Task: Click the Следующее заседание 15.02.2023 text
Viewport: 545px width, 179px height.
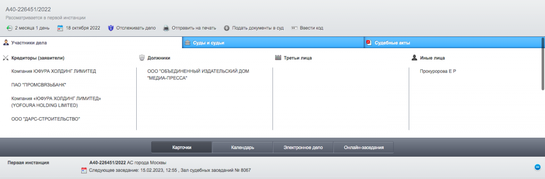Action: coord(169,170)
